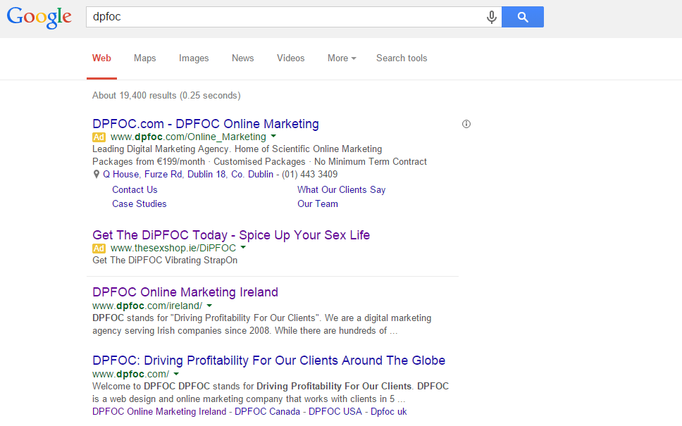Expand the More dropdown menu
The height and width of the screenshot is (426, 682).
click(342, 58)
